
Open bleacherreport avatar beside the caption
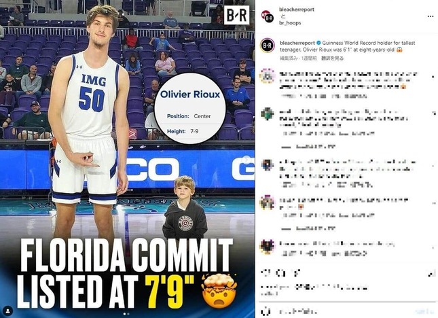(268, 46)
